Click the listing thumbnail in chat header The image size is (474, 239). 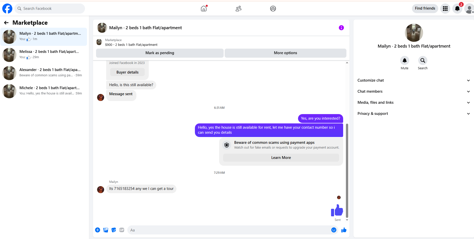click(x=102, y=28)
